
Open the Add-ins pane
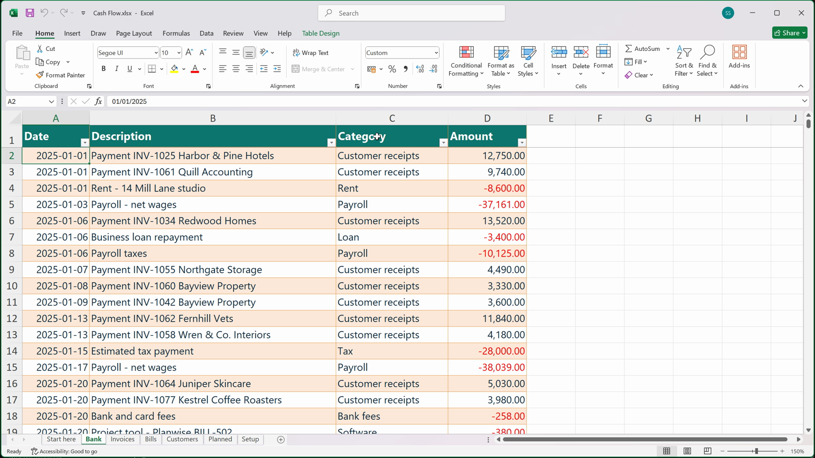(x=739, y=57)
